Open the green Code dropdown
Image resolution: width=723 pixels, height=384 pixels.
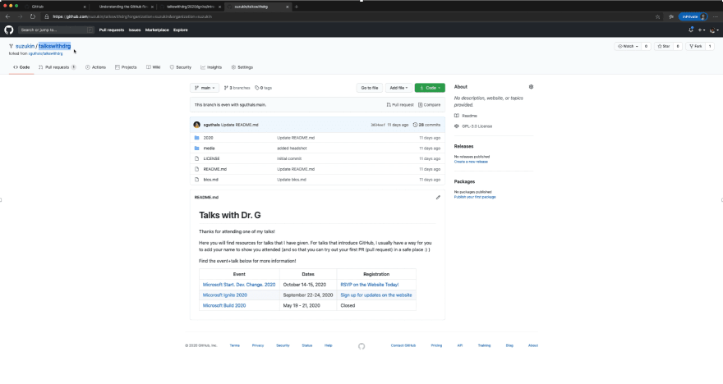point(430,88)
